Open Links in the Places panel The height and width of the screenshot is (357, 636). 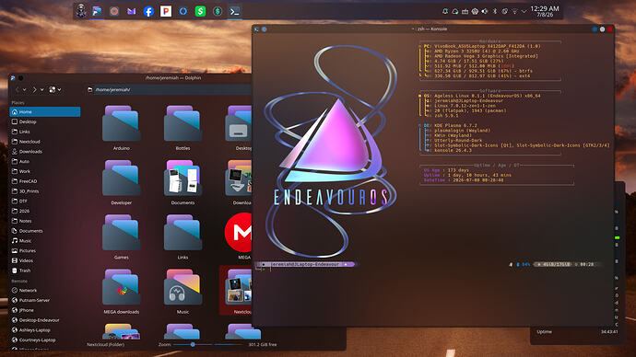pos(44,132)
